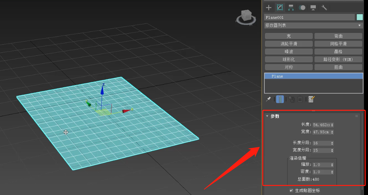Apply the 涡轮平滑 modifier

point(289,44)
